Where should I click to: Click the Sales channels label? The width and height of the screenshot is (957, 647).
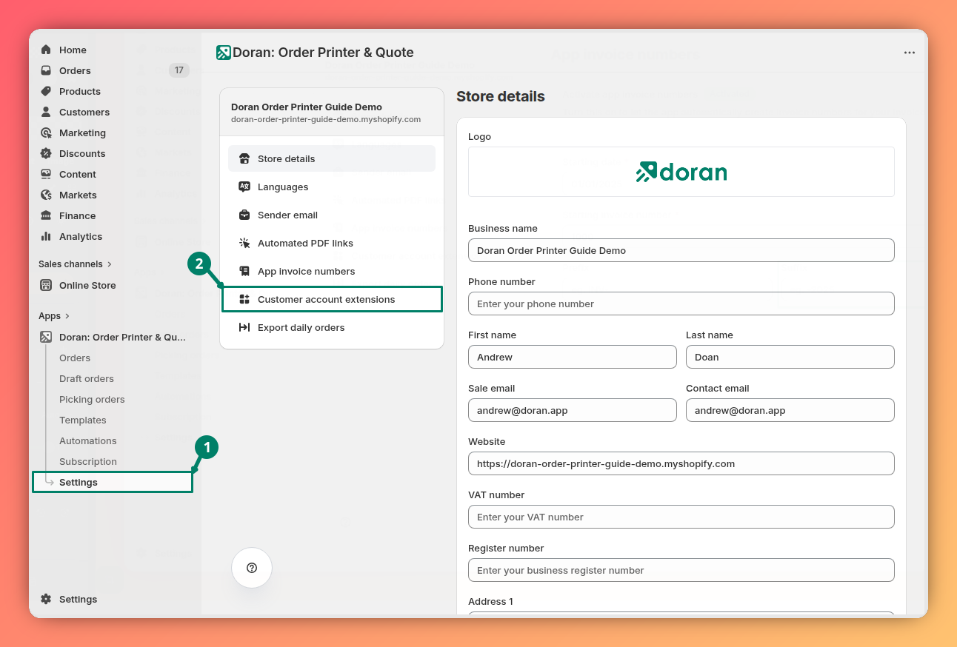pos(70,264)
